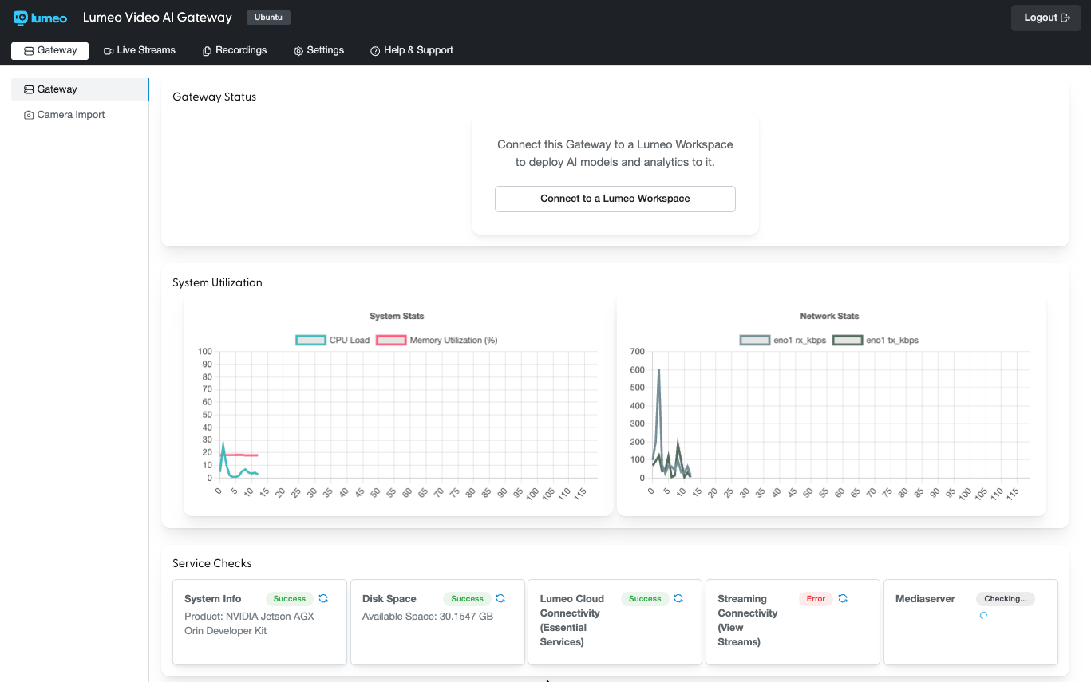Click the NVIDIA Jetson AGX Orin product text
This screenshot has width=1091, height=682.
point(249,624)
